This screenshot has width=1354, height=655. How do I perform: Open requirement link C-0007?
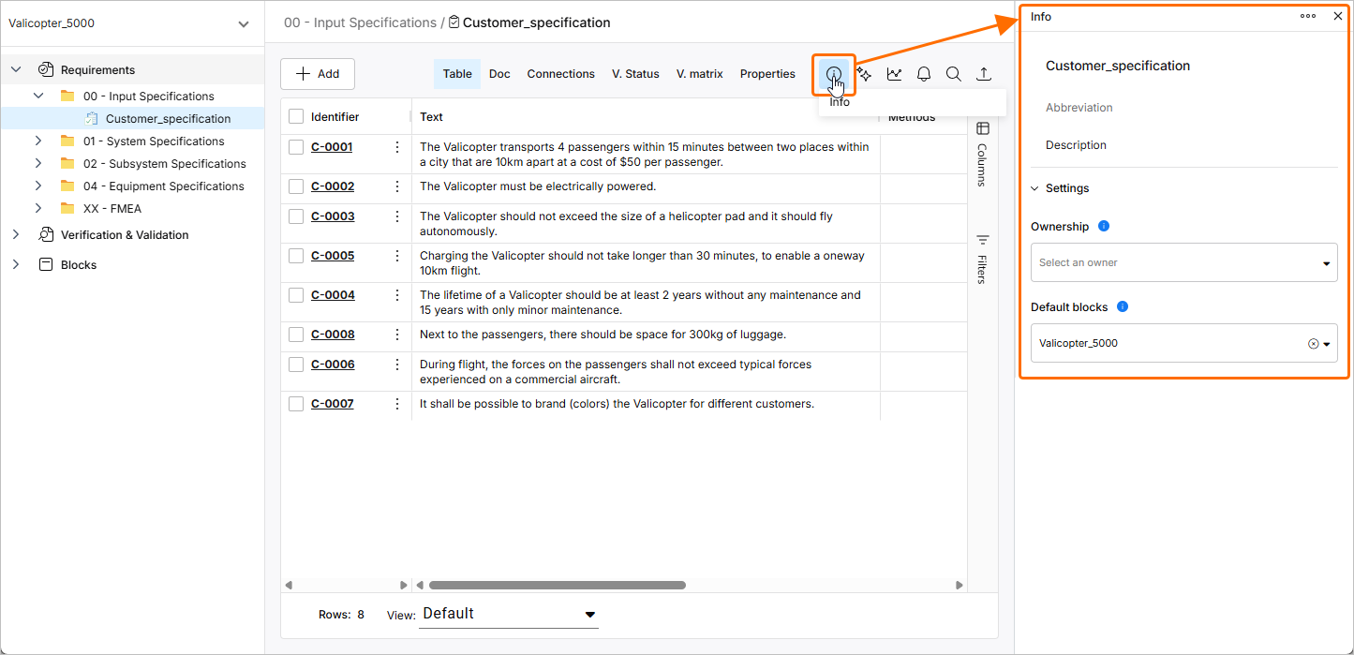coord(333,404)
